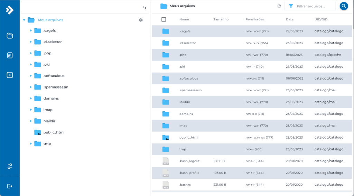Click the blue search magnifier button
354x196 pixels.
point(344,6)
